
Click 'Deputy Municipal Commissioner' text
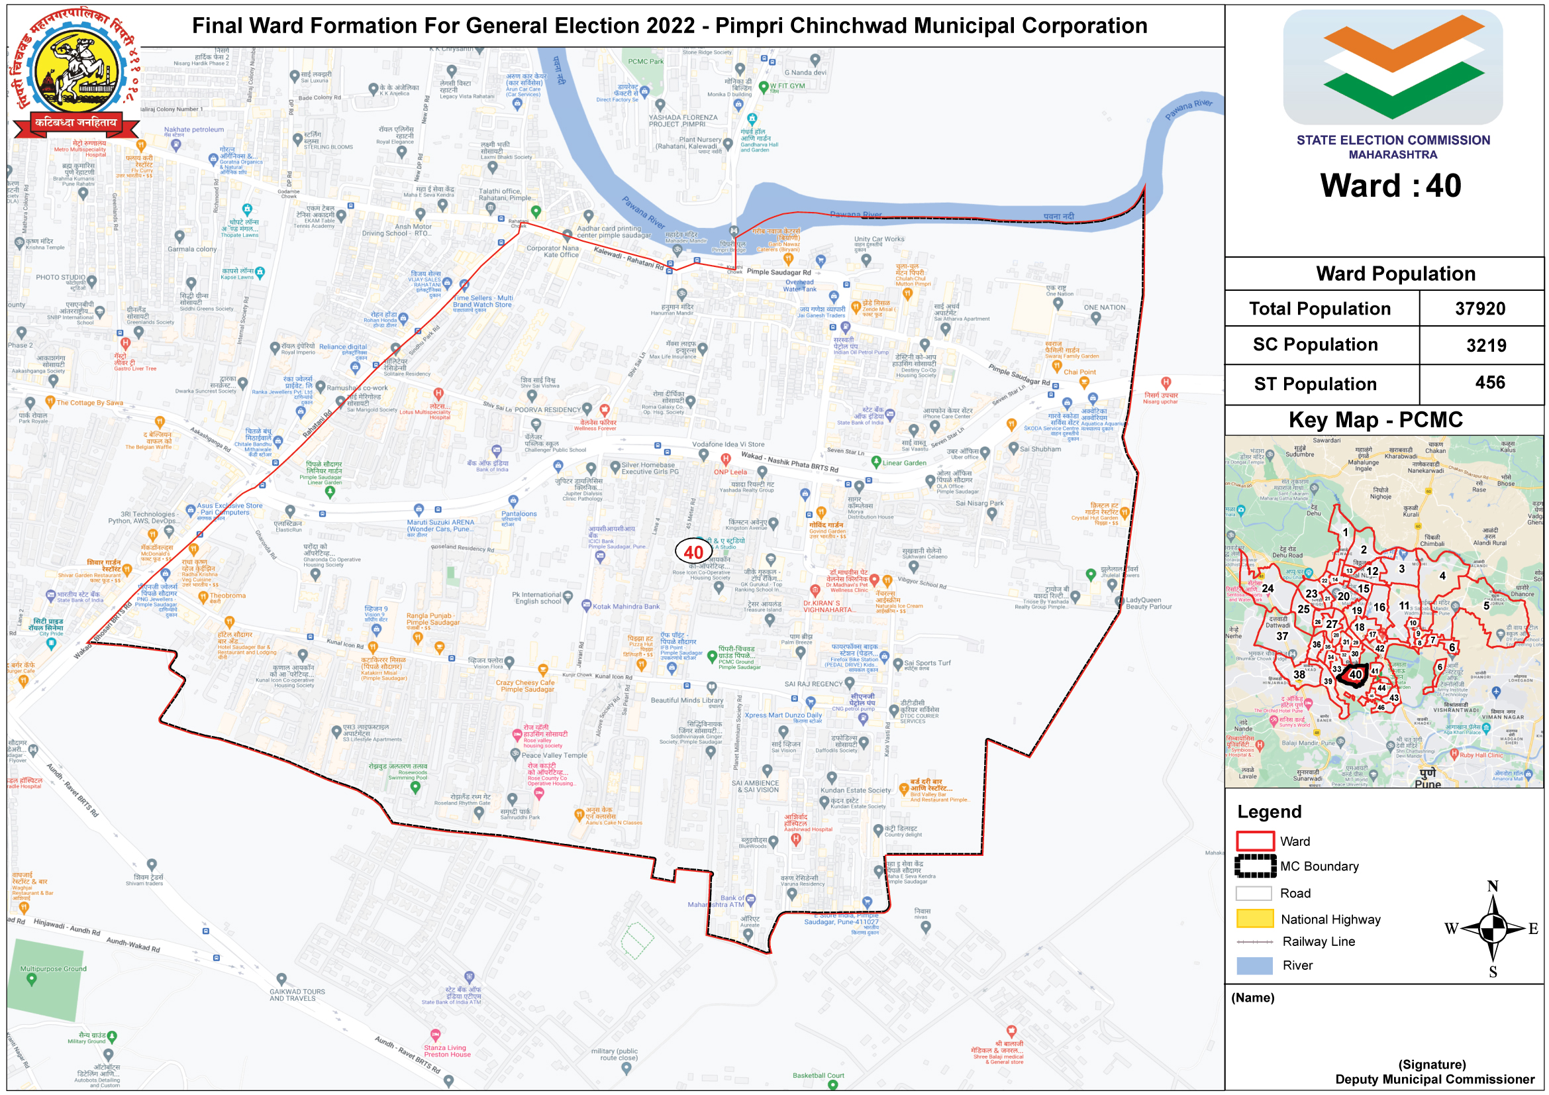(x=1434, y=1079)
